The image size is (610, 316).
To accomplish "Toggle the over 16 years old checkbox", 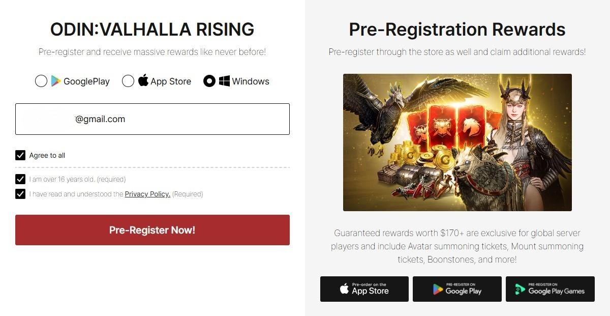I will tap(20, 179).
